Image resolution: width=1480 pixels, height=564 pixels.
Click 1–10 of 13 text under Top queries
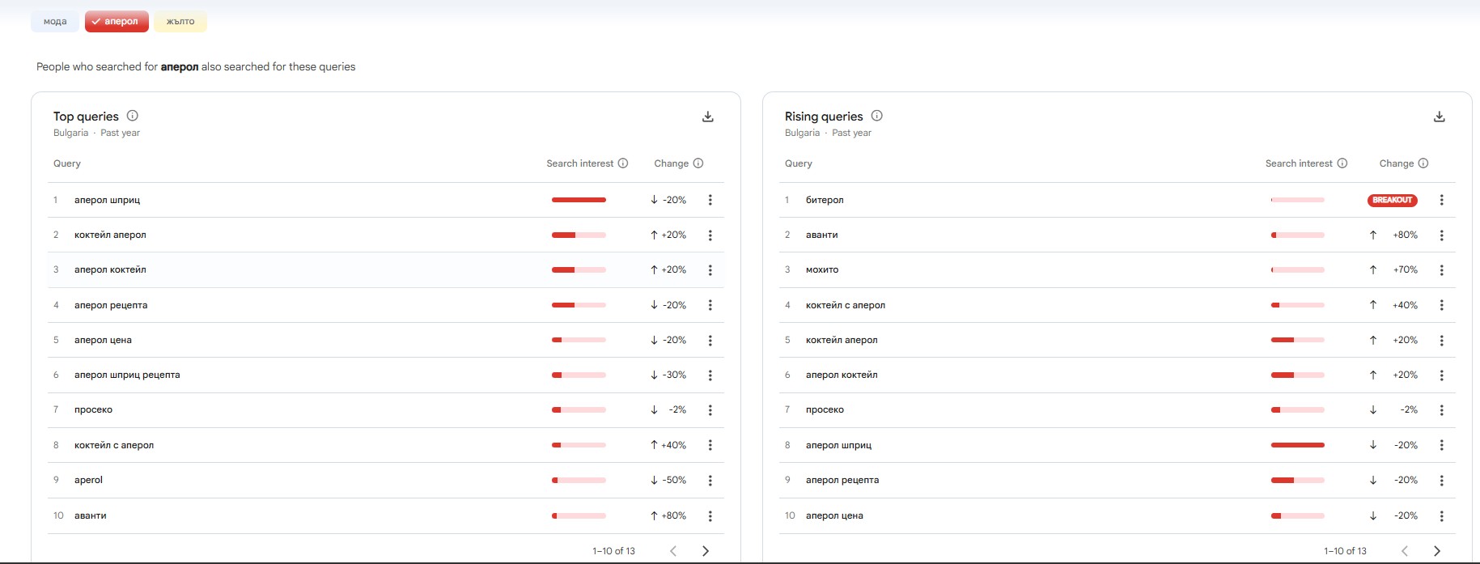(x=613, y=551)
